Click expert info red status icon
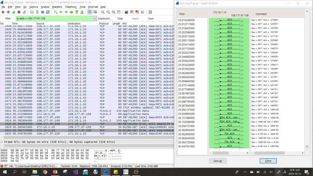313x176 pixels. pyautogui.click(x=2, y=166)
